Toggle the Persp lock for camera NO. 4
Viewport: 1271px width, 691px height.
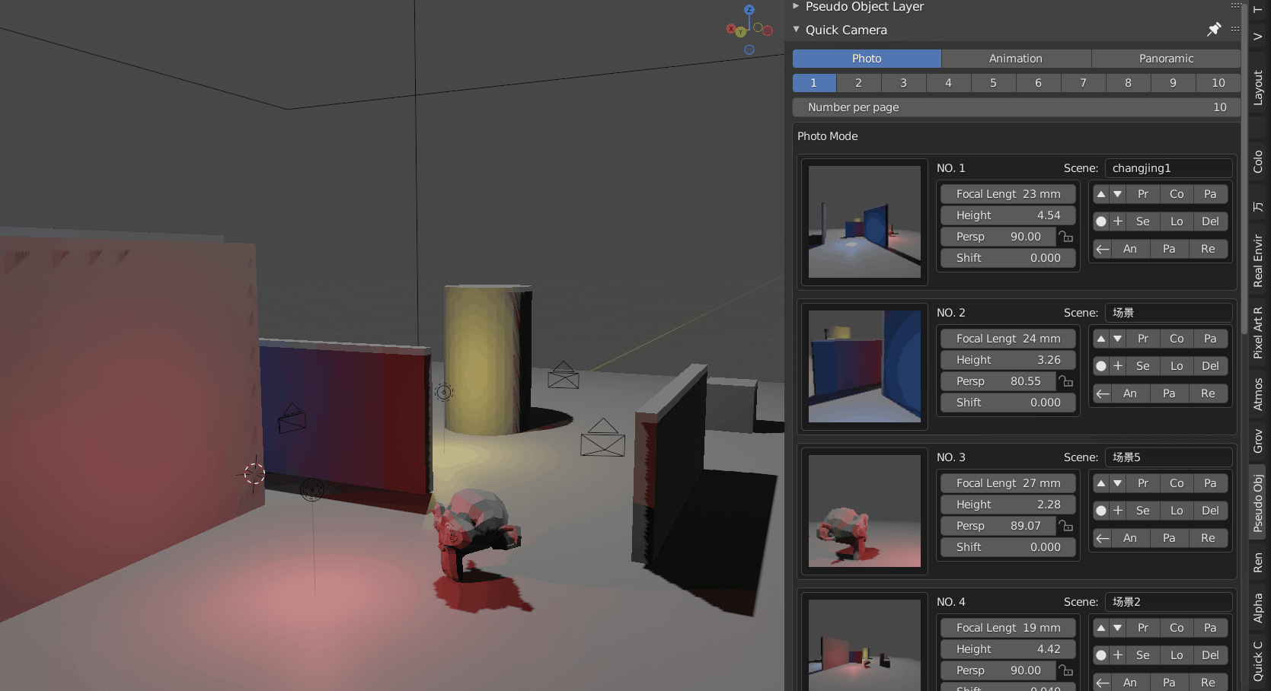[x=1066, y=670]
